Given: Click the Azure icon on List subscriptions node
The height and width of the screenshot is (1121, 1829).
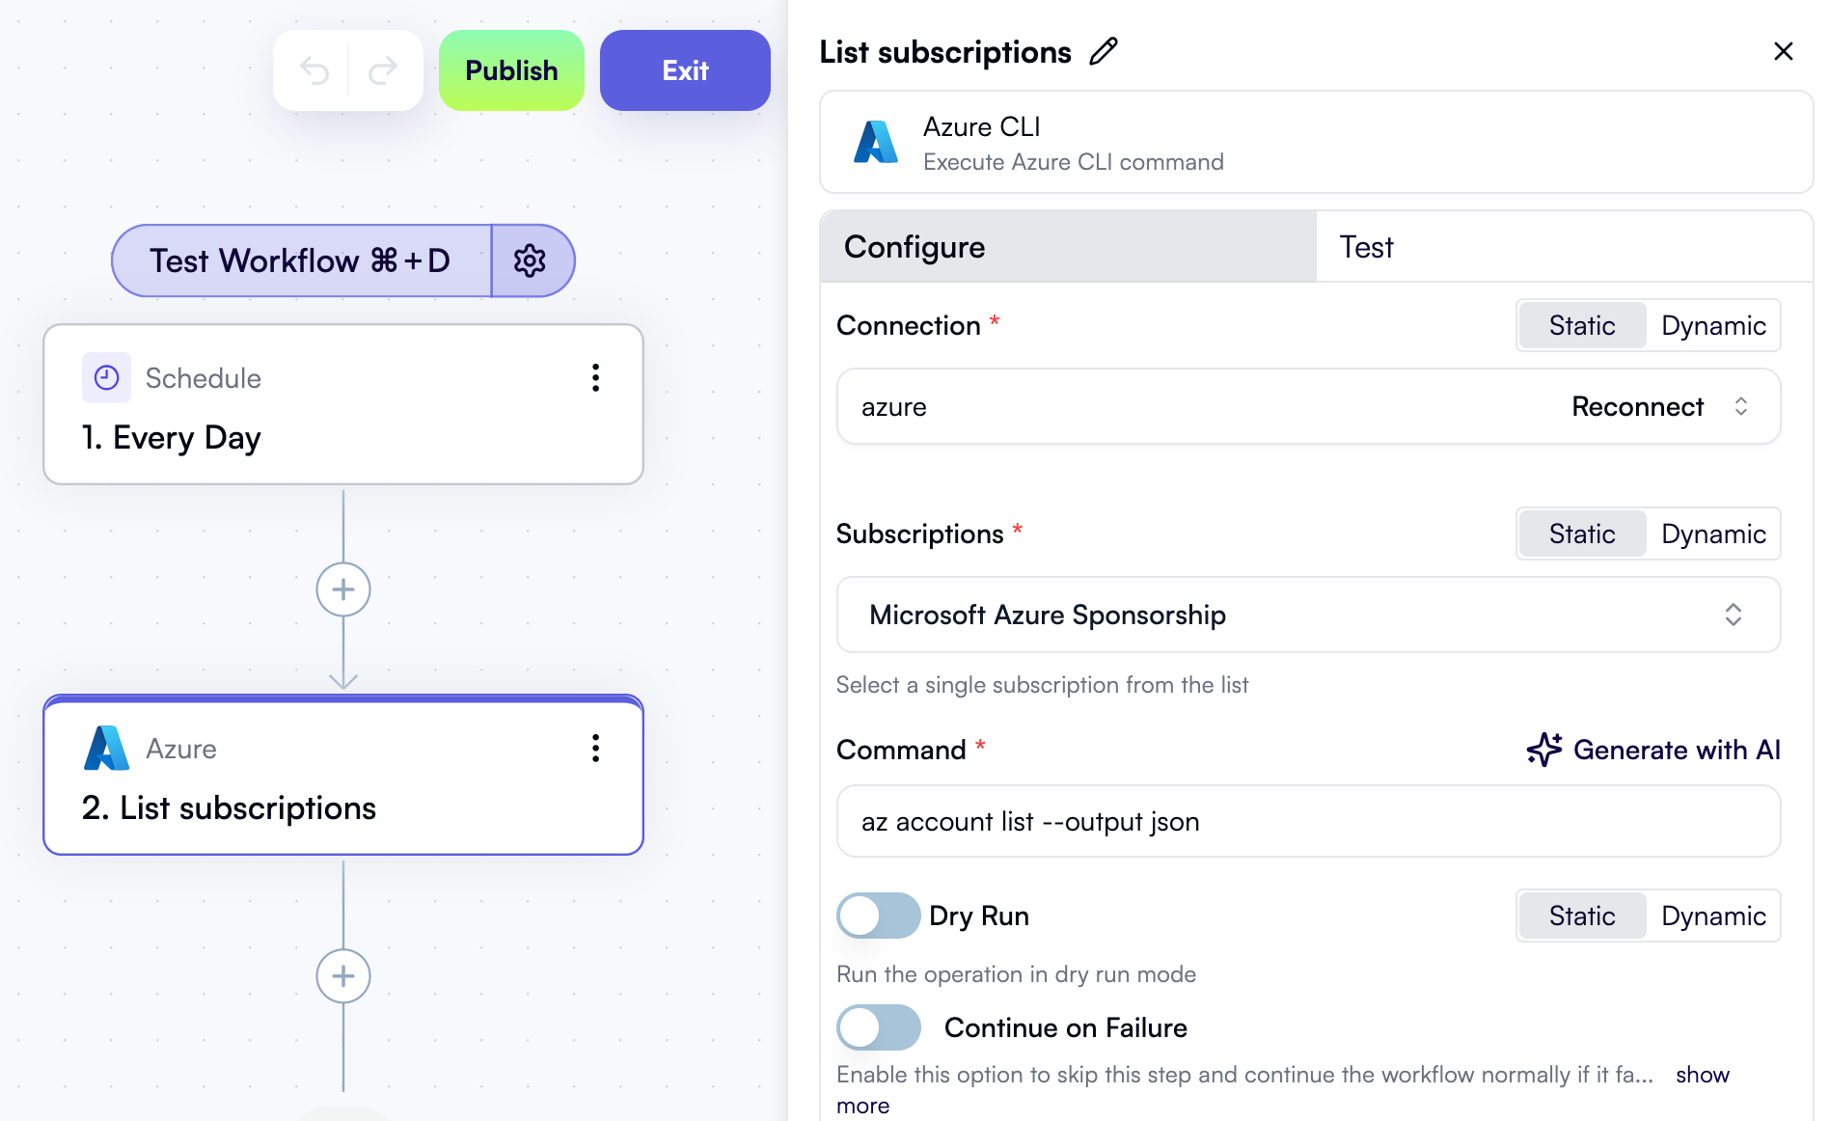Looking at the screenshot, I should 107,748.
